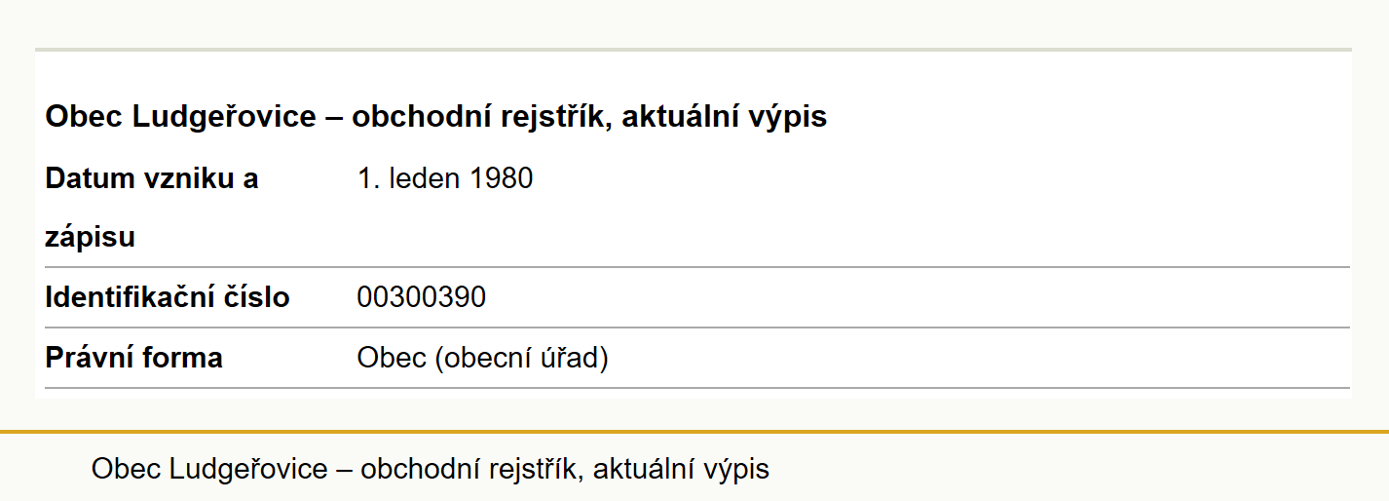Click the word 'zápisu' in the date label
1389x501 pixels.
(90, 238)
